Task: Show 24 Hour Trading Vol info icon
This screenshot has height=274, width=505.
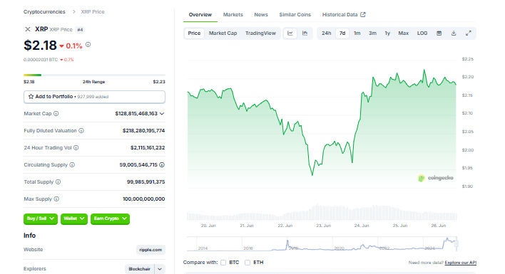Action: coord(76,147)
